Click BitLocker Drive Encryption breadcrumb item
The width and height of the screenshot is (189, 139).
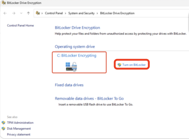[117, 13]
